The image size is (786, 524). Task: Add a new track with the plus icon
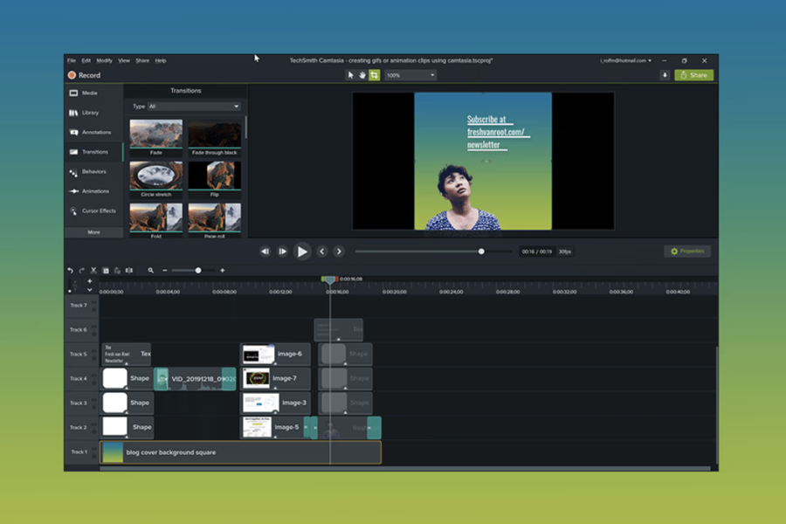click(x=89, y=281)
